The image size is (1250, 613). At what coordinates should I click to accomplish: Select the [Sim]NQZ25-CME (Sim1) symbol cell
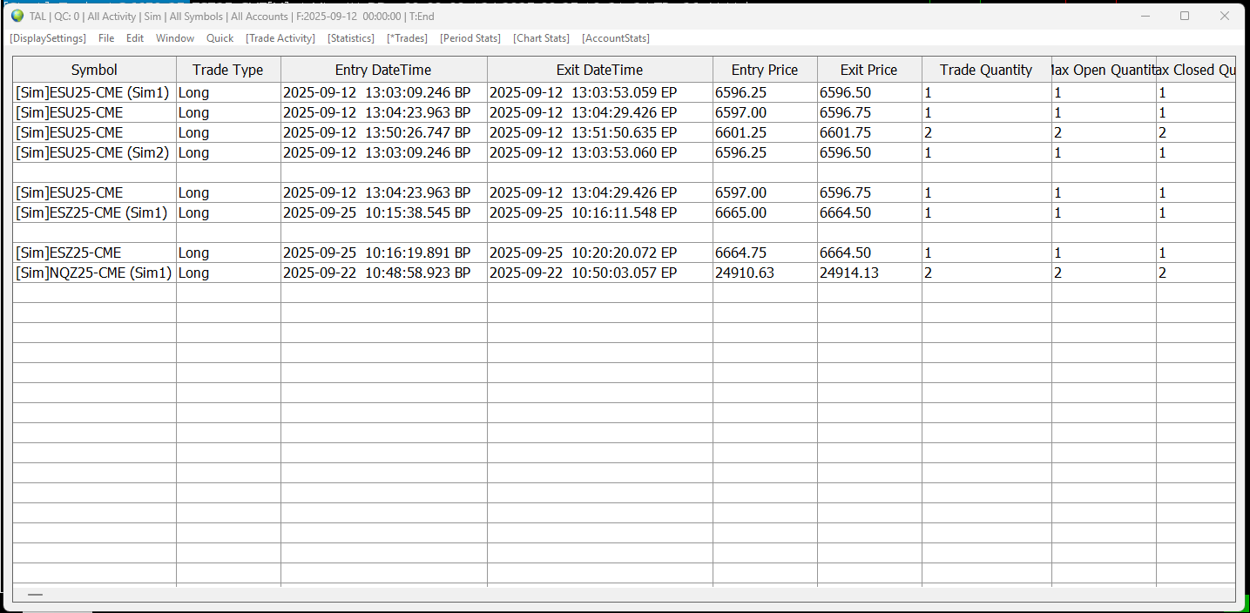(x=94, y=273)
